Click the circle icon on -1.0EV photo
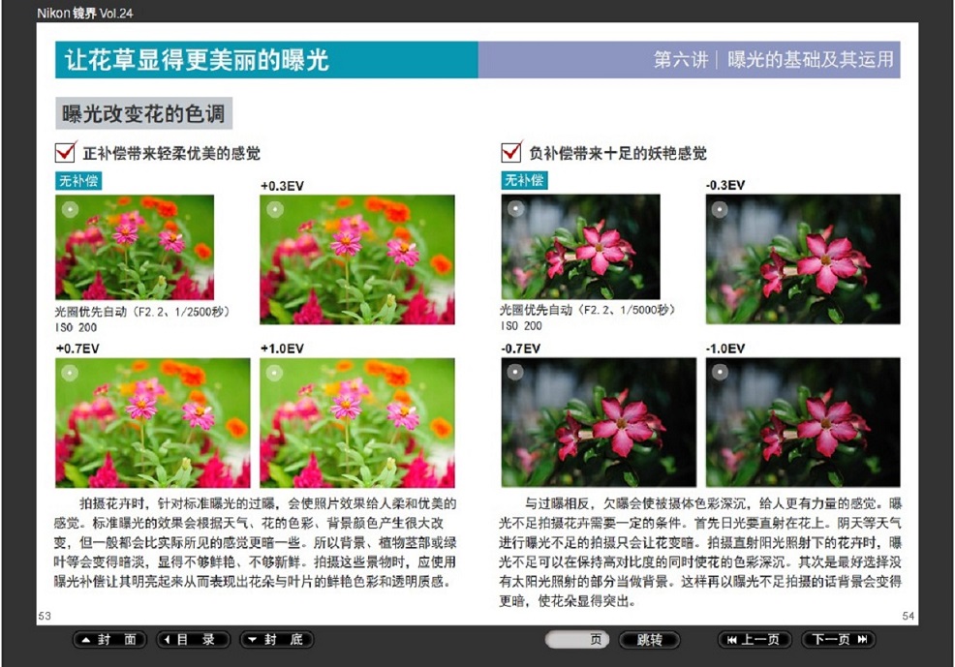The image size is (955, 667). 719,372
